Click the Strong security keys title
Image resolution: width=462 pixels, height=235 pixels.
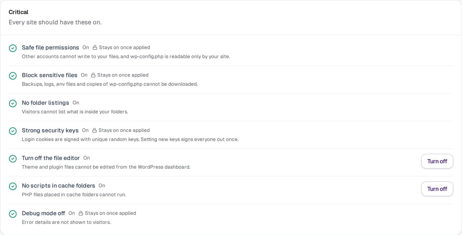pos(50,130)
